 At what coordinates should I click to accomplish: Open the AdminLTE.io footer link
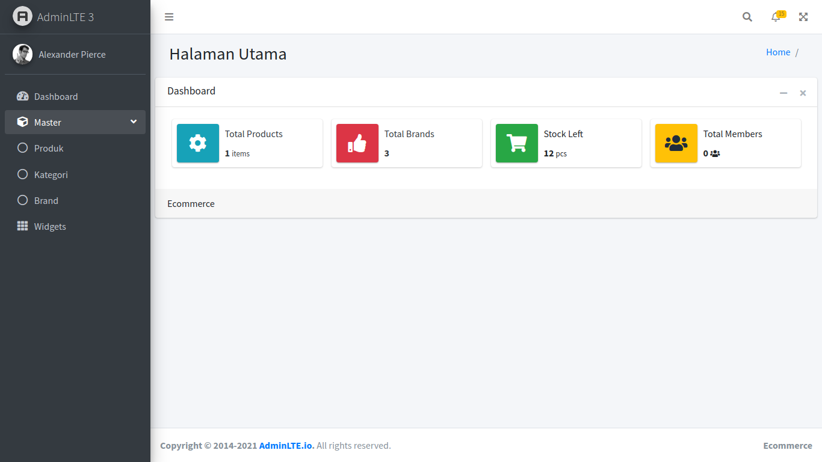click(x=286, y=446)
